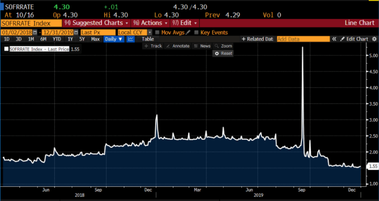Reset the chart view
Image resolution: width=379 pixels, height=201 pixels.
click(x=224, y=53)
